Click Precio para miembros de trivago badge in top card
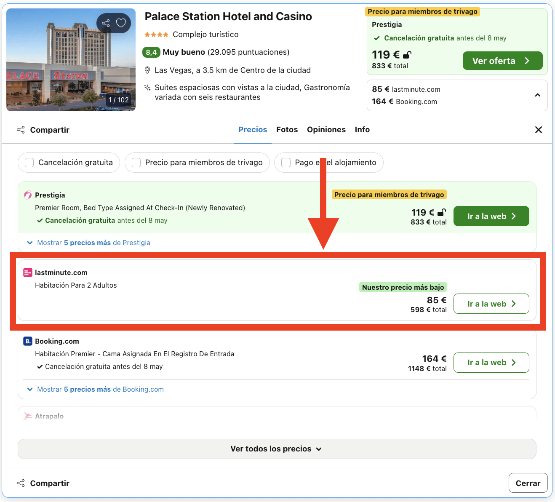 coord(422,11)
